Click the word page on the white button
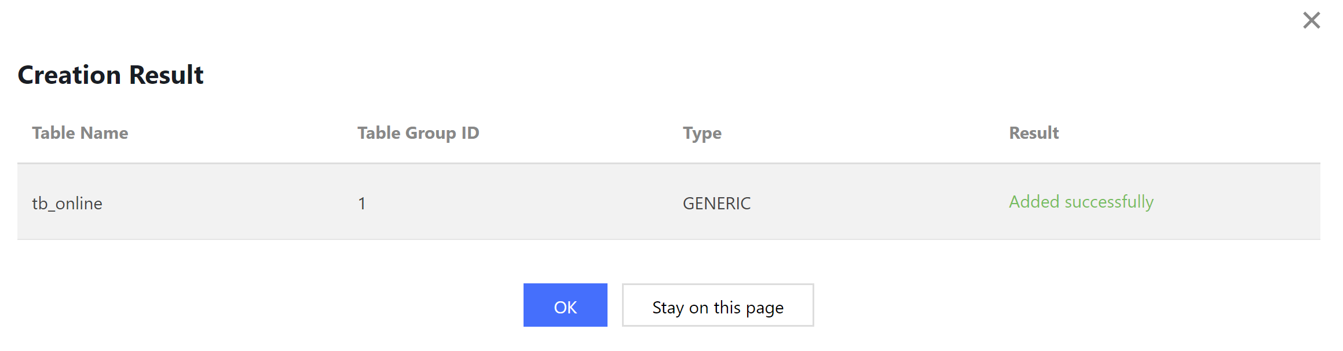1343x351 pixels. pyautogui.click(x=764, y=308)
